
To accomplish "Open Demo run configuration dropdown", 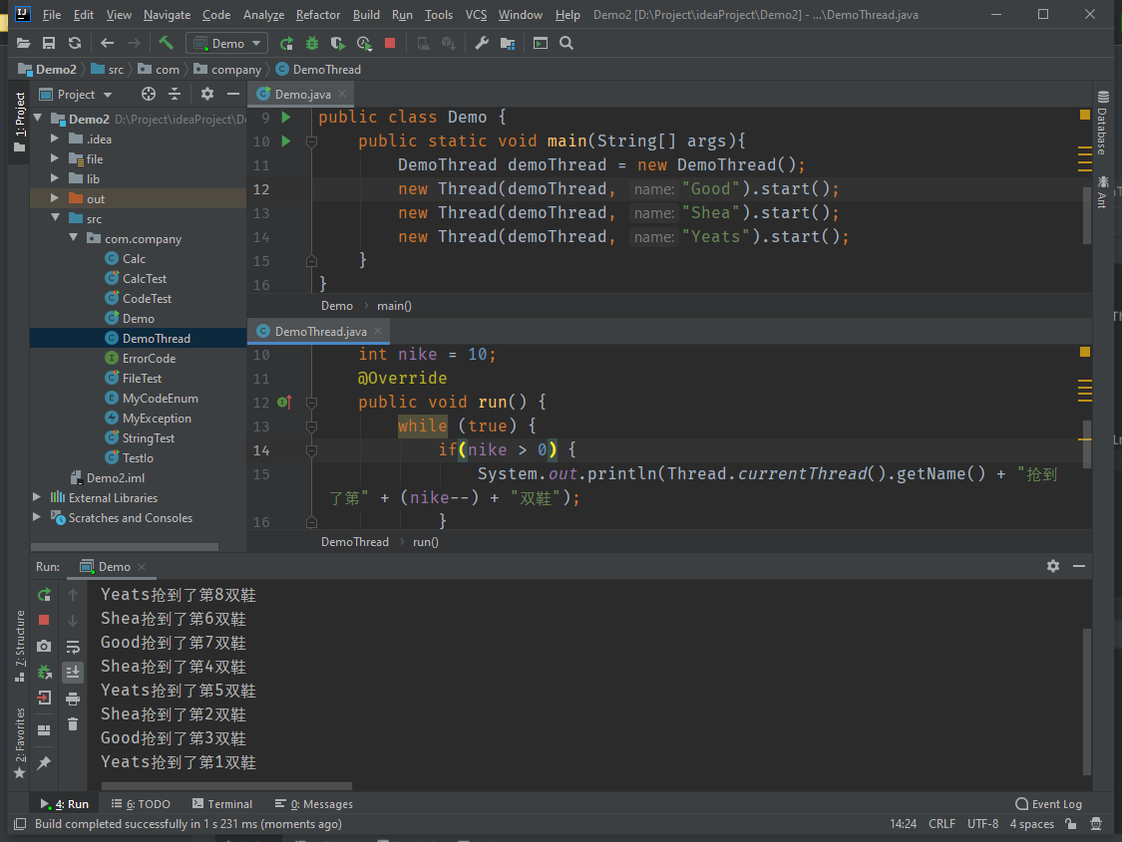I will pyautogui.click(x=226, y=44).
